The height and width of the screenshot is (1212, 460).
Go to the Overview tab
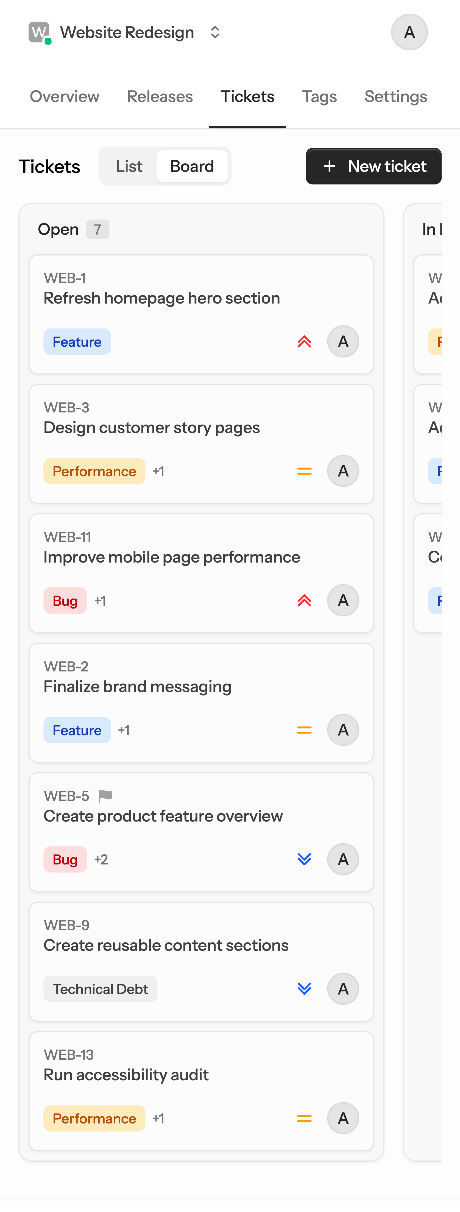coord(65,97)
